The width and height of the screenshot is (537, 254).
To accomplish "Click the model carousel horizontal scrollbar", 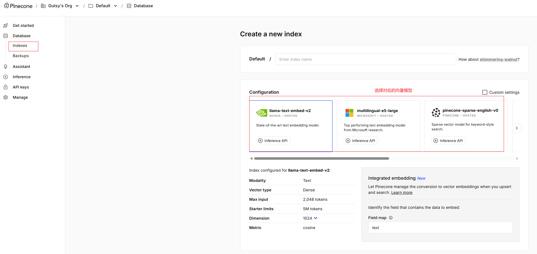I will [x=321, y=159].
